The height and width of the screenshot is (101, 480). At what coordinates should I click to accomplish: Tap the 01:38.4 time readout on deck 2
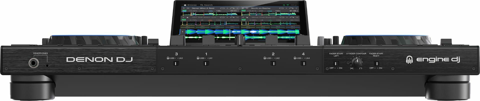pyautogui.click(x=294, y=11)
